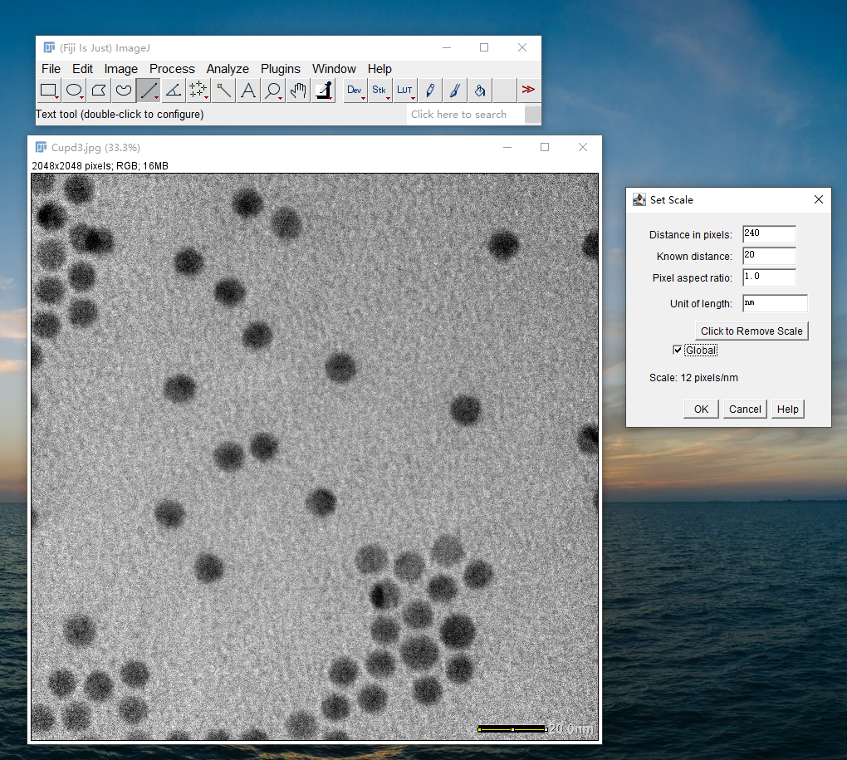Choose the Hand scrolling tool
This screenshot has width=847, height=760.
point(298,90)
